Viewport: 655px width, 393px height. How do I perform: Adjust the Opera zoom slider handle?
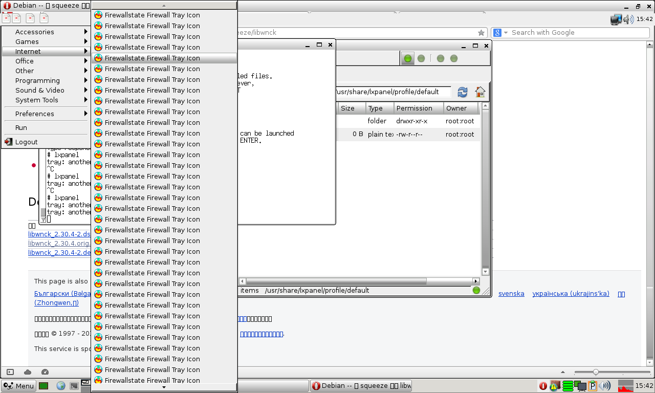click(x=596, y=372)
